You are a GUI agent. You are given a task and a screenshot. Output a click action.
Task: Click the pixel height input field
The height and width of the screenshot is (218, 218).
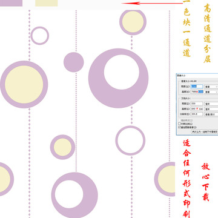click(197, 92)
